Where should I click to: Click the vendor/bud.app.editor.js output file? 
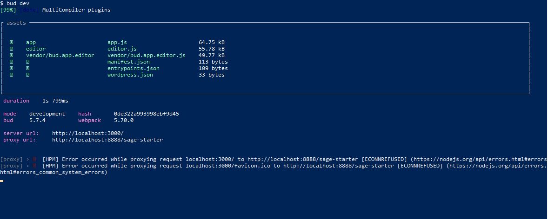(146, 55)
